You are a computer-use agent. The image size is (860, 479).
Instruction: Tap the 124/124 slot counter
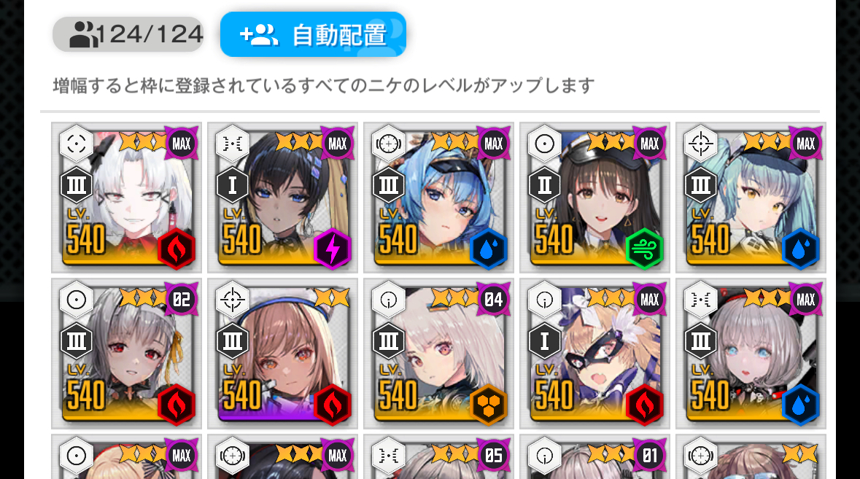tap(128, 34)
